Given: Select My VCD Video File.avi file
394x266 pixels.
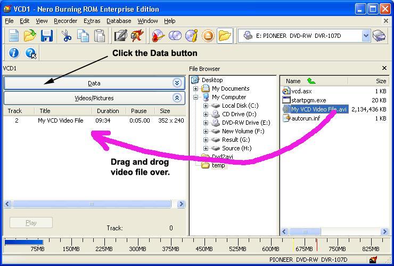Looking at the screenshot, I should (318, 109).
